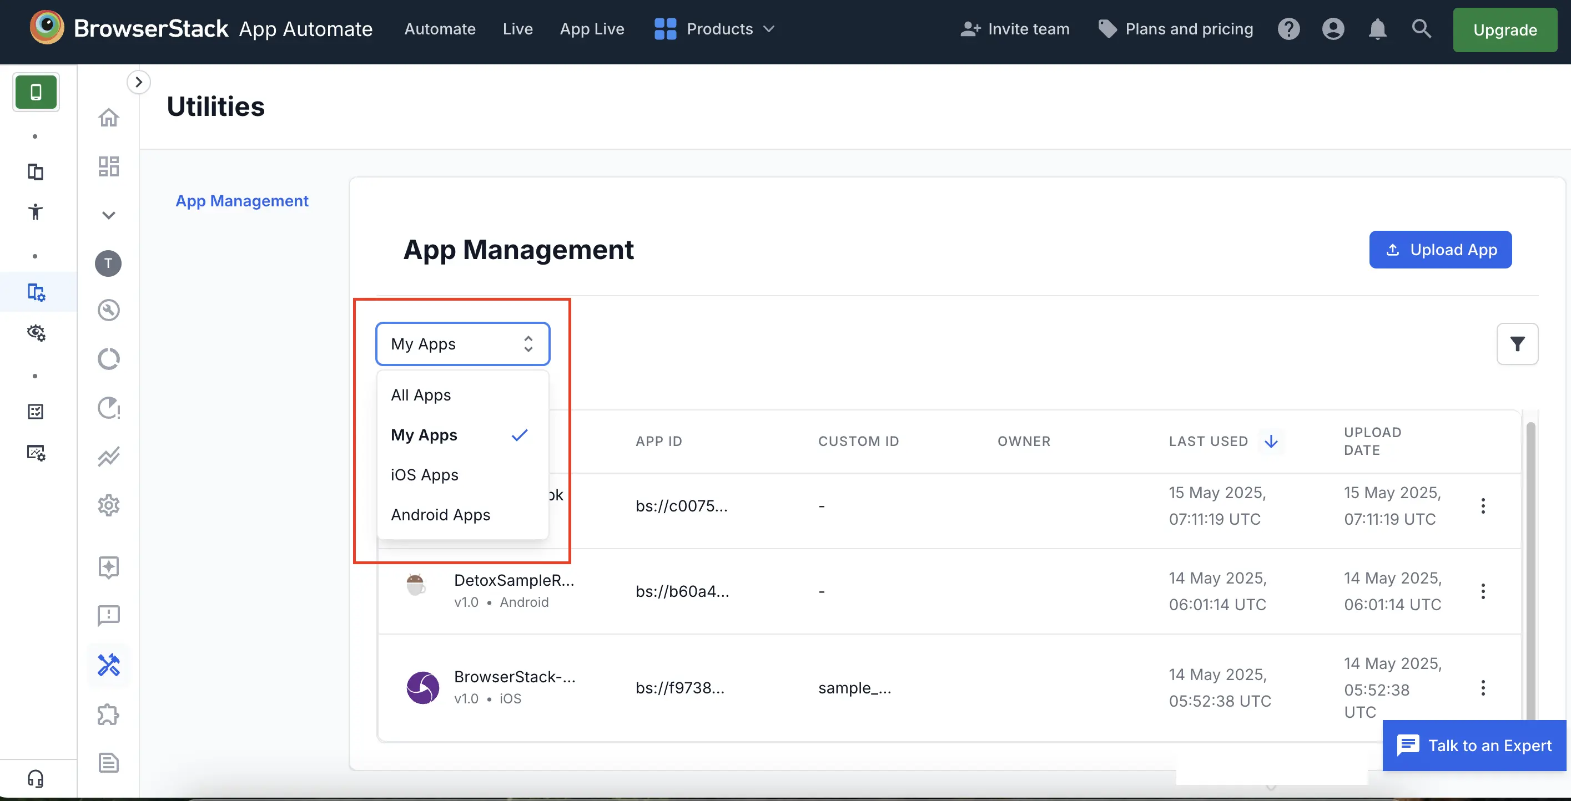Open more options for the BrowserStack-... row
This screenshot has height=801, width=1571.
click(1483, 688)
